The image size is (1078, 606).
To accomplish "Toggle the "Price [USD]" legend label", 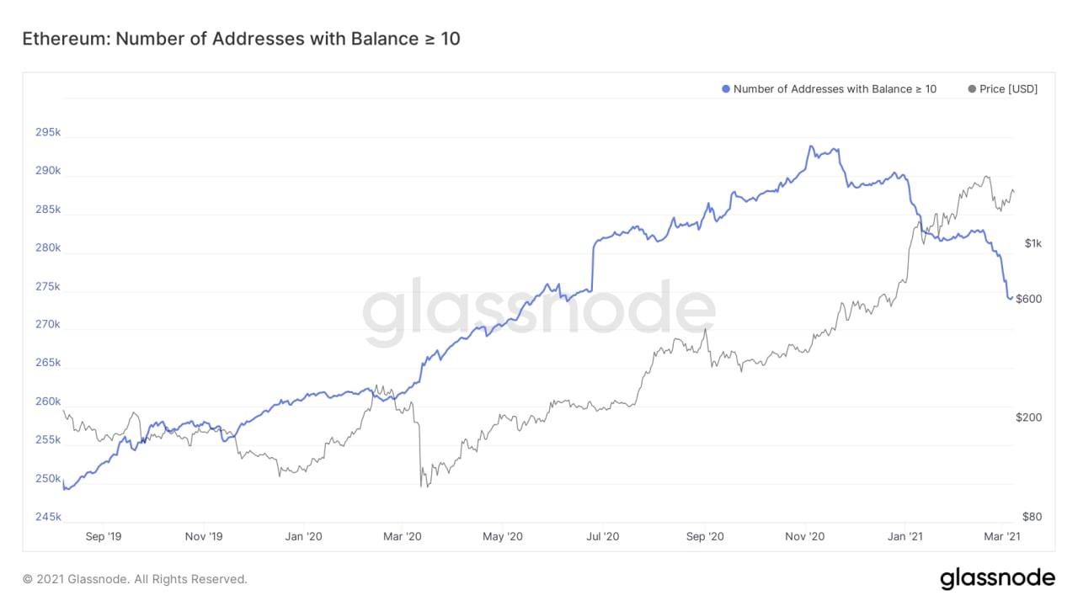I will (1008, 89).
